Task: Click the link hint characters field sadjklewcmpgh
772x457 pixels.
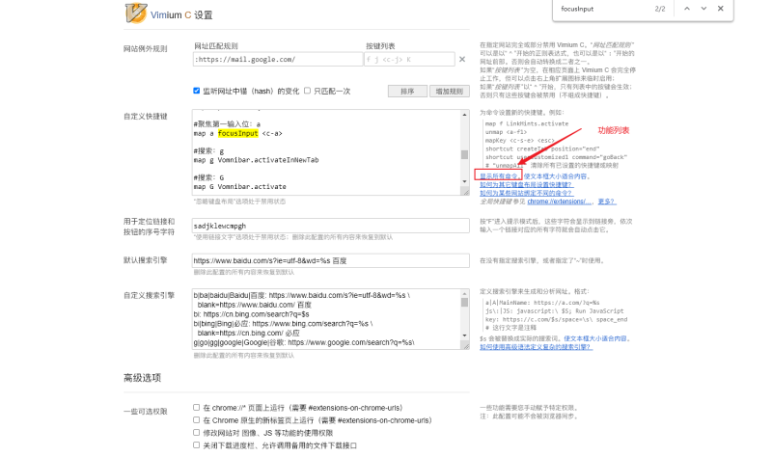Action: (330, 226)
